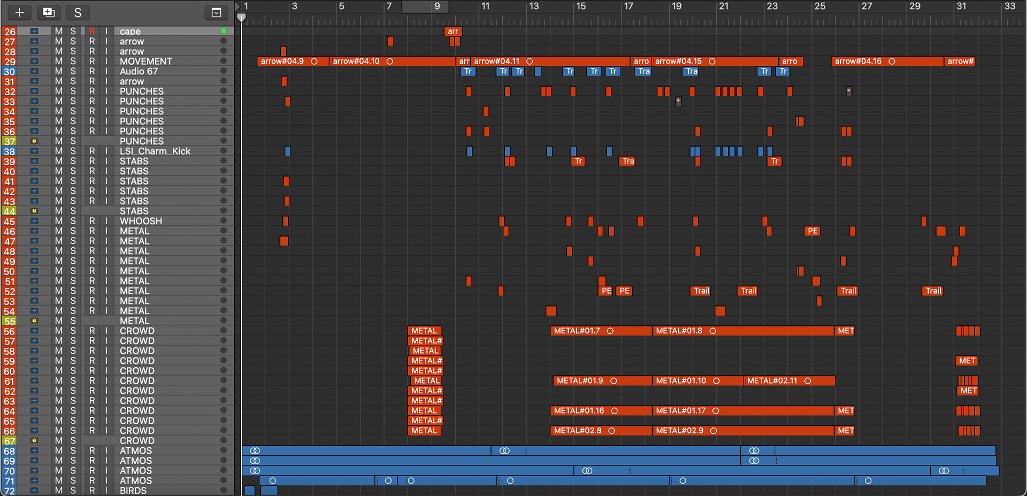Select the arrow#04.10 region

392,62
